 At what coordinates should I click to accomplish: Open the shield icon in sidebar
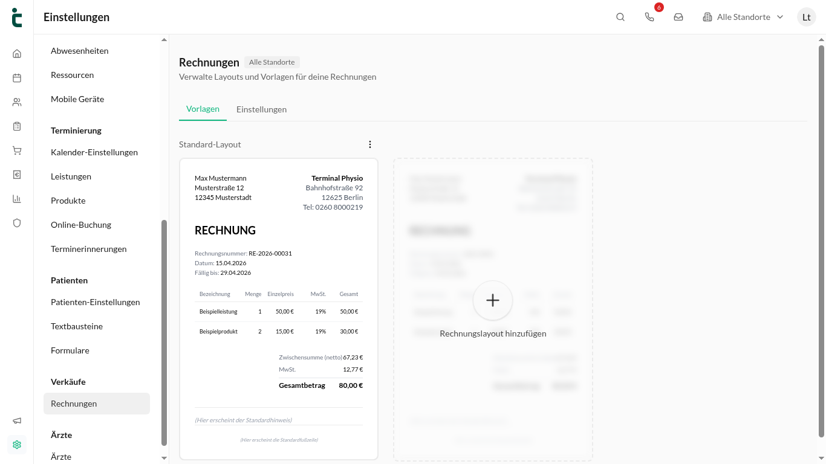tap(17, 223)
